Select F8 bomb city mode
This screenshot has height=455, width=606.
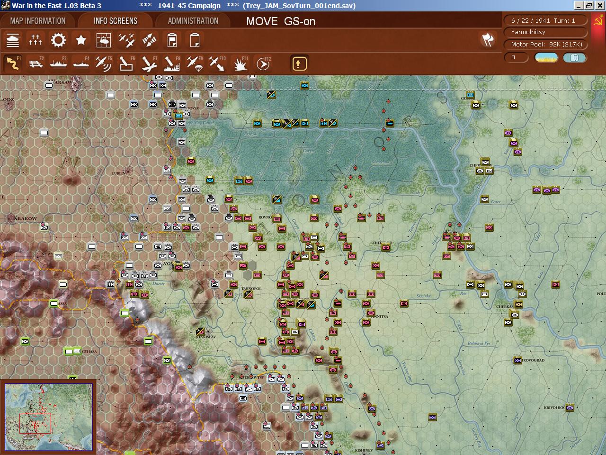click(x=172, y=63)
